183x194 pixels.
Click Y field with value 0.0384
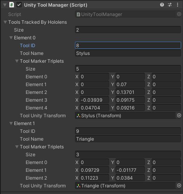pos(130,178)
